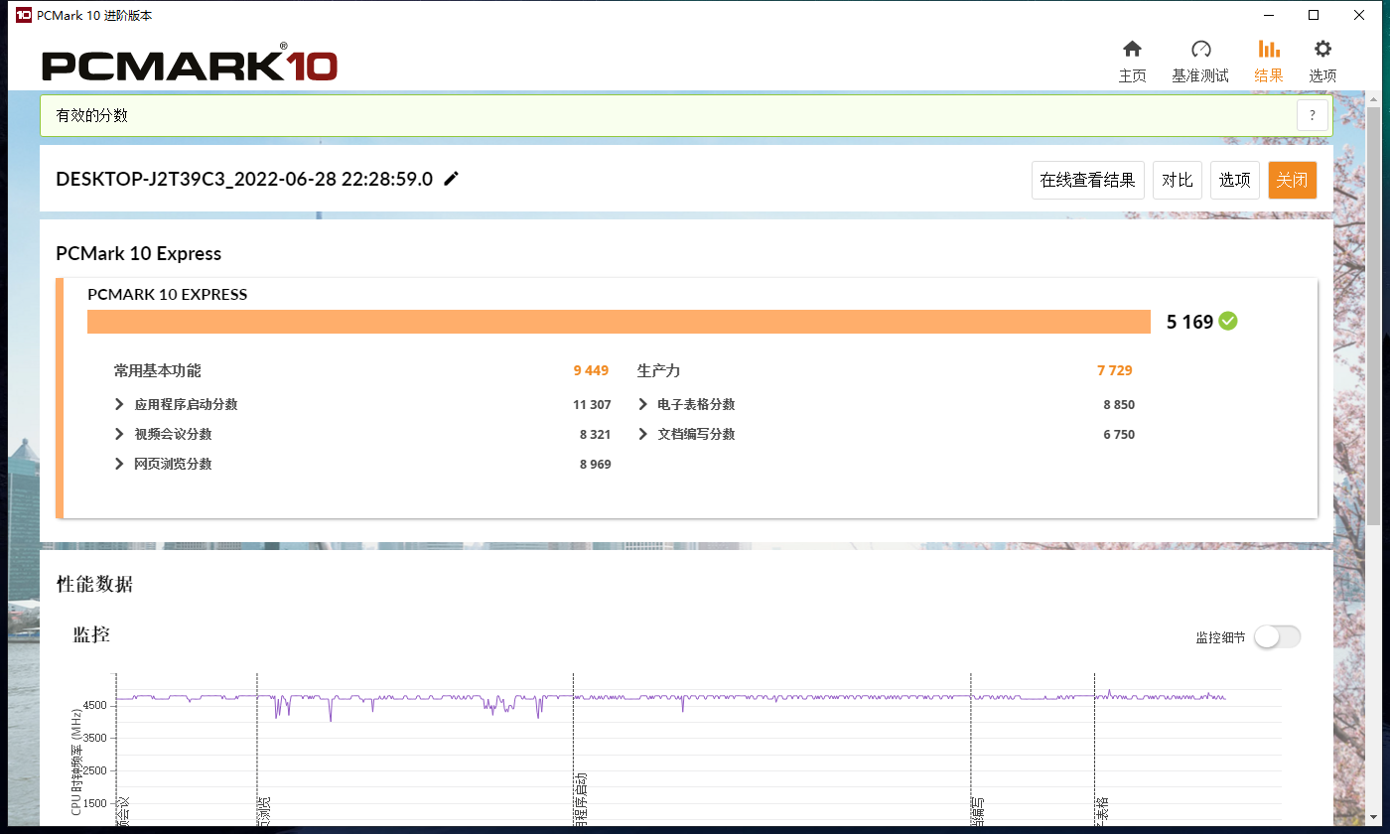1390x834 pixels.
Task: Maximize the PCMark 10 window
Action: pyautogui.click(x=1314, y=15)
